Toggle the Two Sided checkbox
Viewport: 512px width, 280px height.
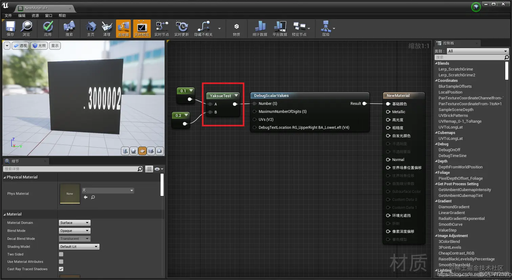click(61, 254)
